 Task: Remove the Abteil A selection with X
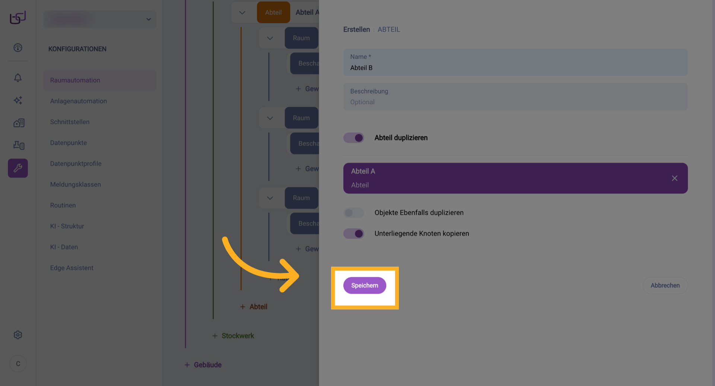pos(674,178)
